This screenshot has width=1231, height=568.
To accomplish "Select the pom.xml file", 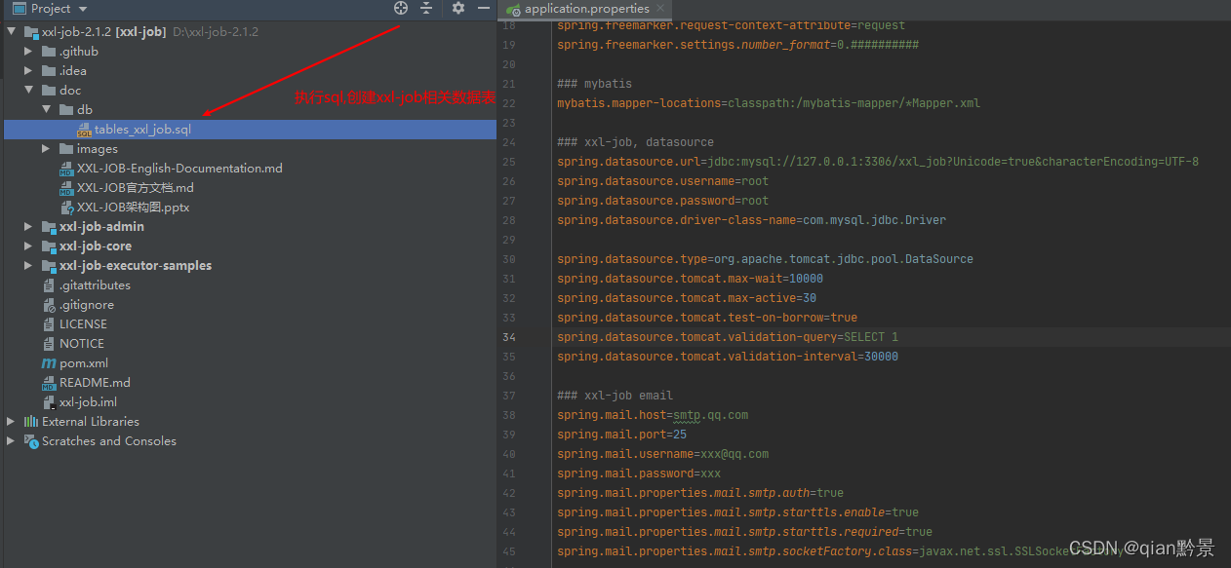I will (84, 363).
